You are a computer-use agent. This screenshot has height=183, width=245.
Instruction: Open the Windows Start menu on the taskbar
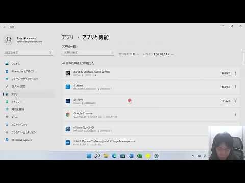(x=89, y=156)
